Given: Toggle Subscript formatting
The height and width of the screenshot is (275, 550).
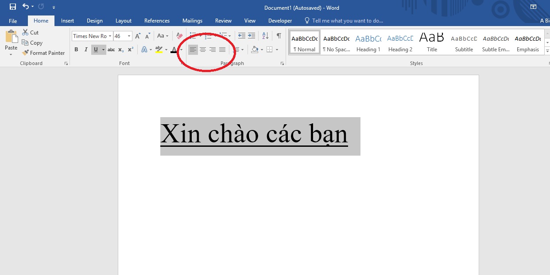Looking at the screenshot, I should point(121,50).
